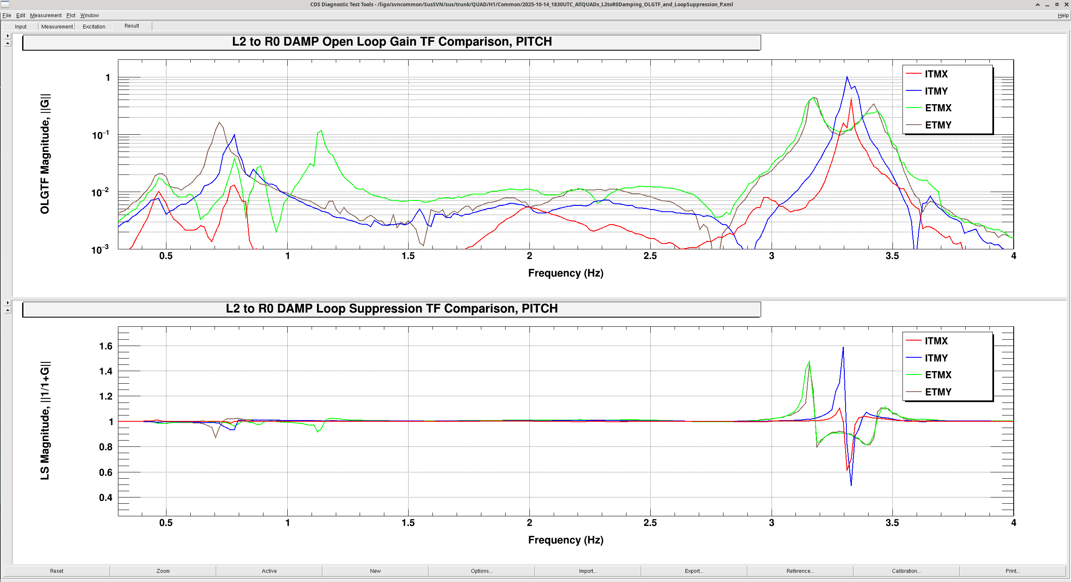This screenshot has height=582, width=1071.
Task: Click the Export... button
Action: point(694,571)
